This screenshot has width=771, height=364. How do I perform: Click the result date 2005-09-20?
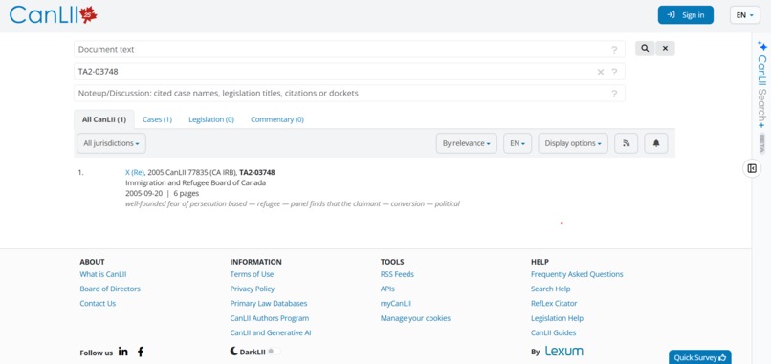pos(144,193)
